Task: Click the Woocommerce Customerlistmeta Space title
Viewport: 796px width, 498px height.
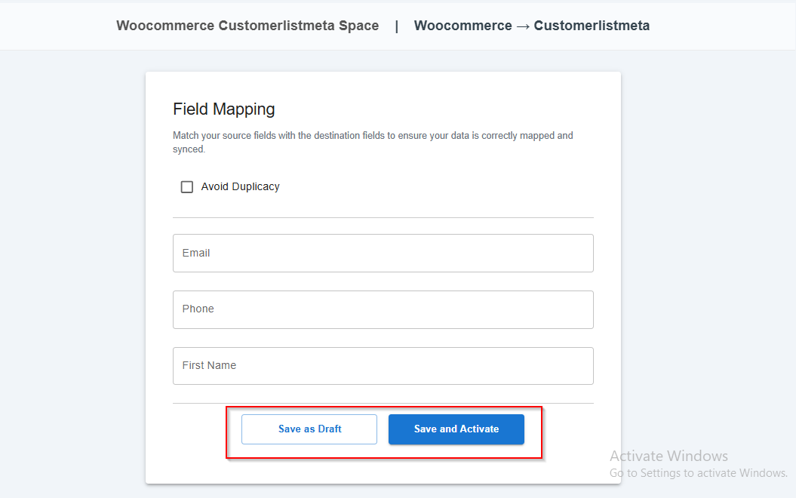Action: (247, 26)
